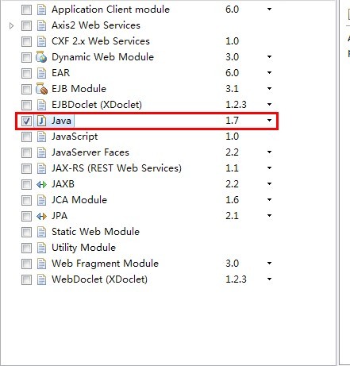The height and width of the screenshot is (366, 350).
Task: Uncheck the Java facet checkbox
Action: [x=26, y=121]
